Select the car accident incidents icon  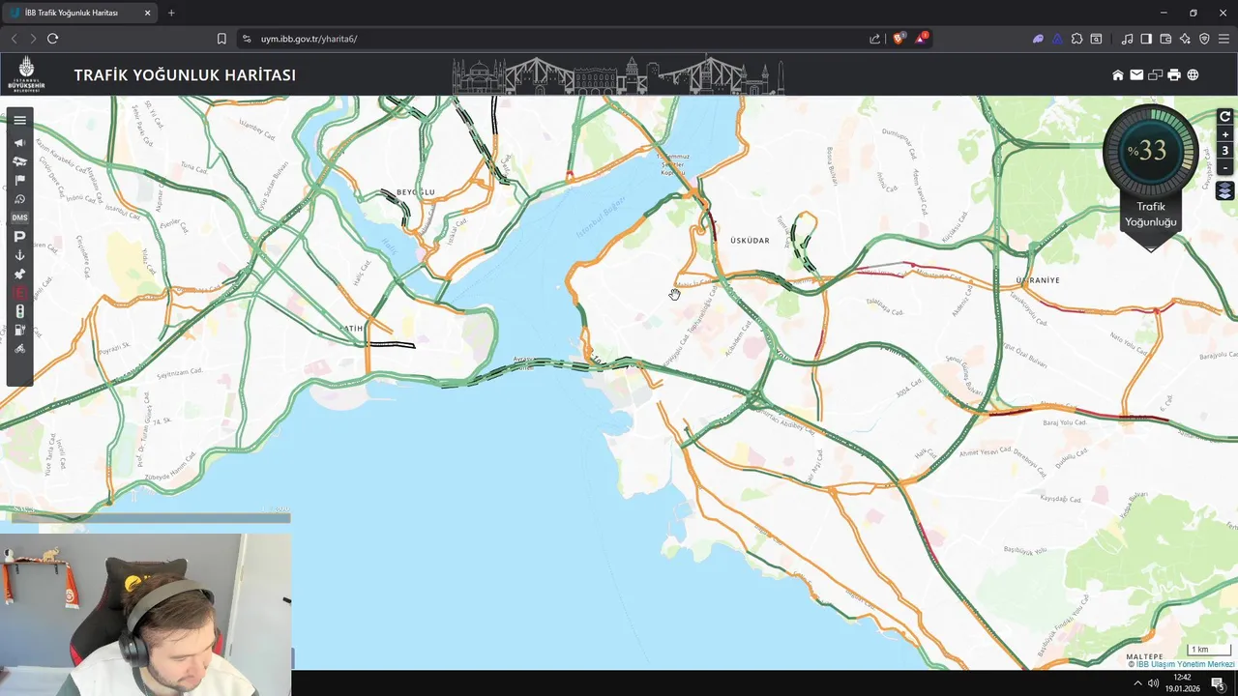[x=19, y=161]
